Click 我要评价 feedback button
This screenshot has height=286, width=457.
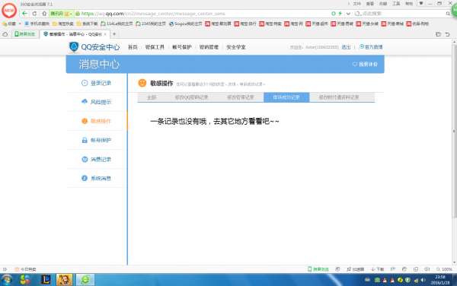[365, 65]
